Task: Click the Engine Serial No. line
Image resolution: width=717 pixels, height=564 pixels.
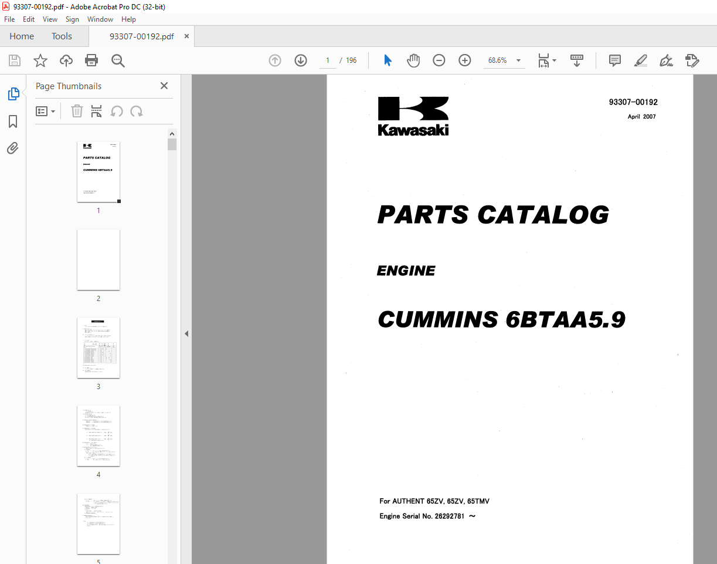Action: pos(427,516)
